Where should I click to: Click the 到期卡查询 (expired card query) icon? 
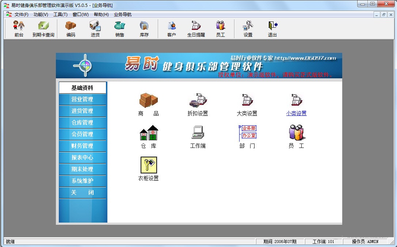point(43,28)
